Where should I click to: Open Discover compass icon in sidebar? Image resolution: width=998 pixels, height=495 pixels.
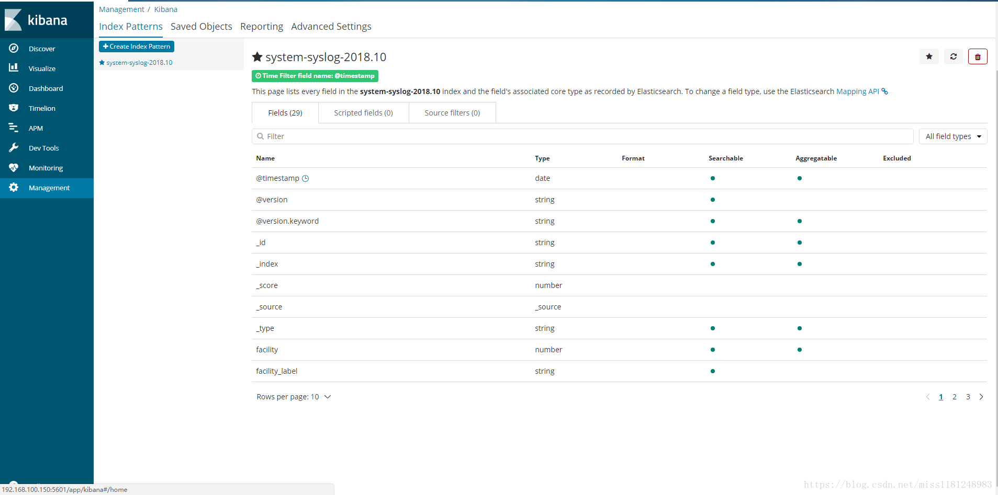click(x=14, y=48)
